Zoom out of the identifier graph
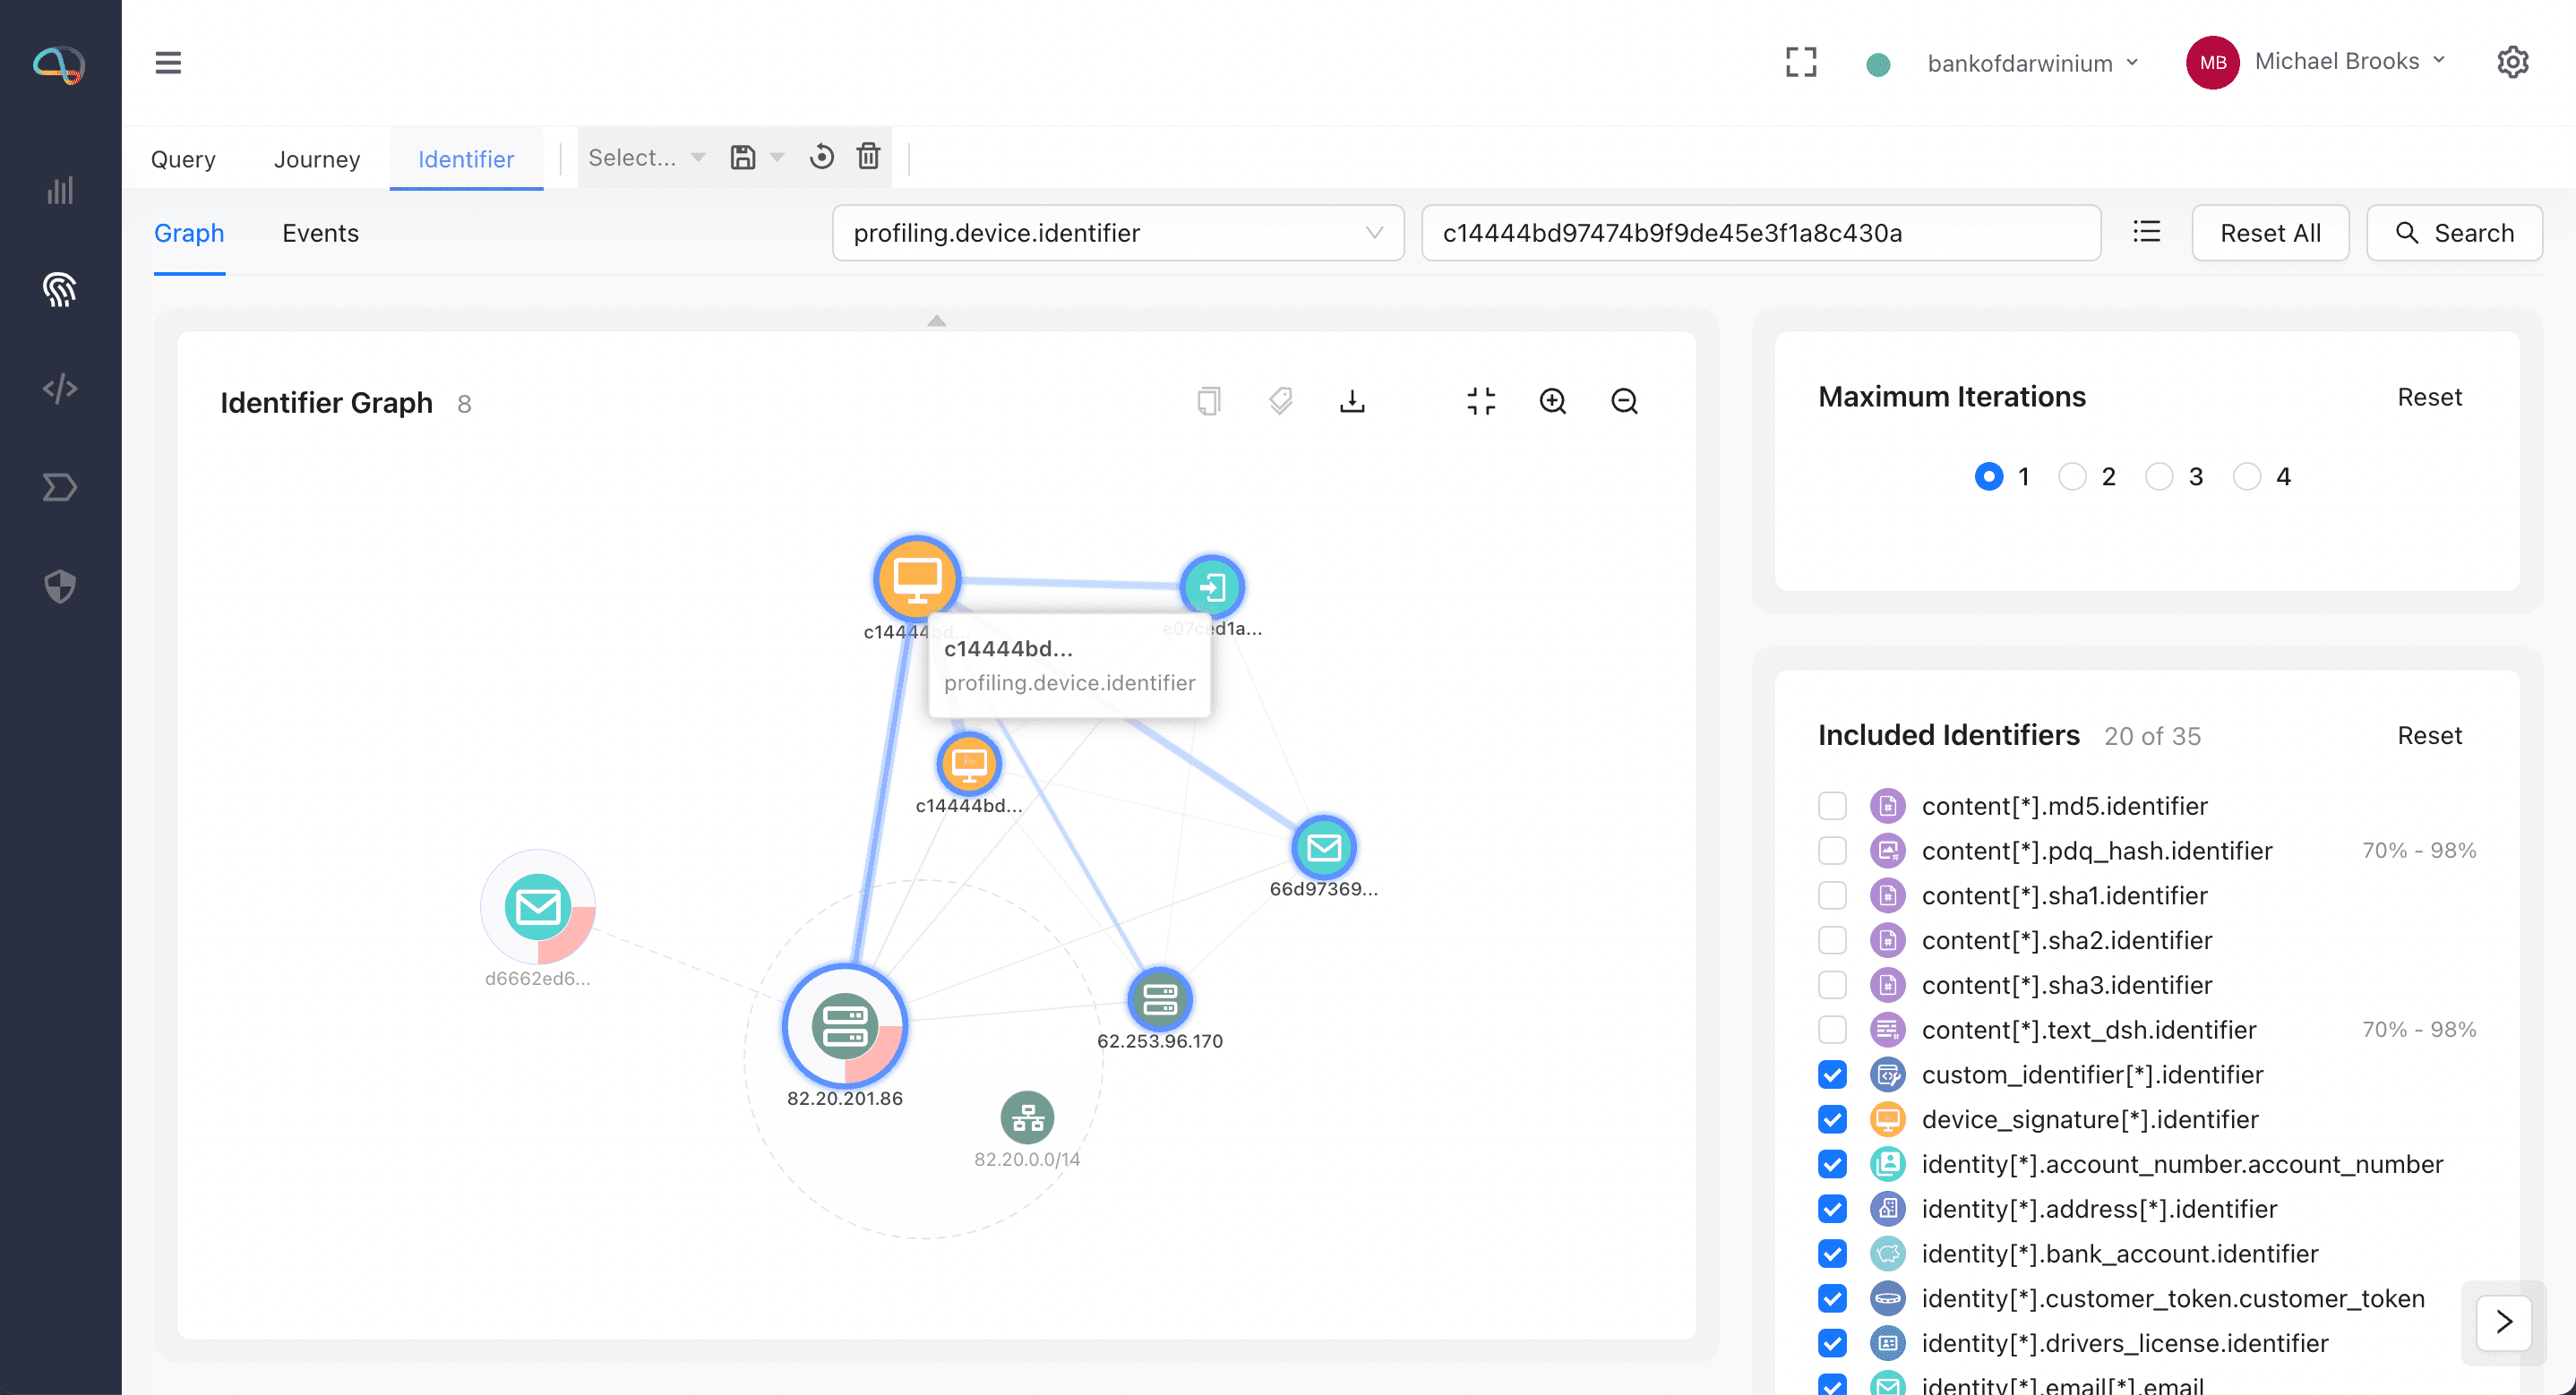 1624,401
